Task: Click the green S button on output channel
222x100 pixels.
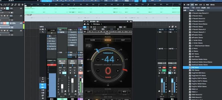Action: (164, 70)
